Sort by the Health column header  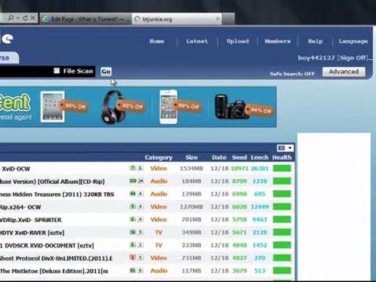pos(282,157)
